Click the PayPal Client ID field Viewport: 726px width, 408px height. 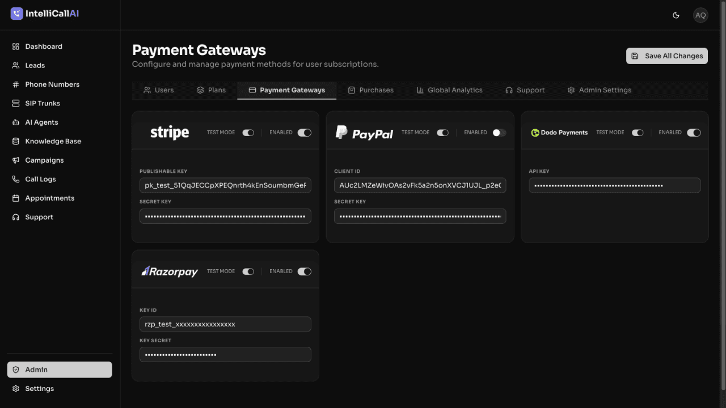point(420,185)
